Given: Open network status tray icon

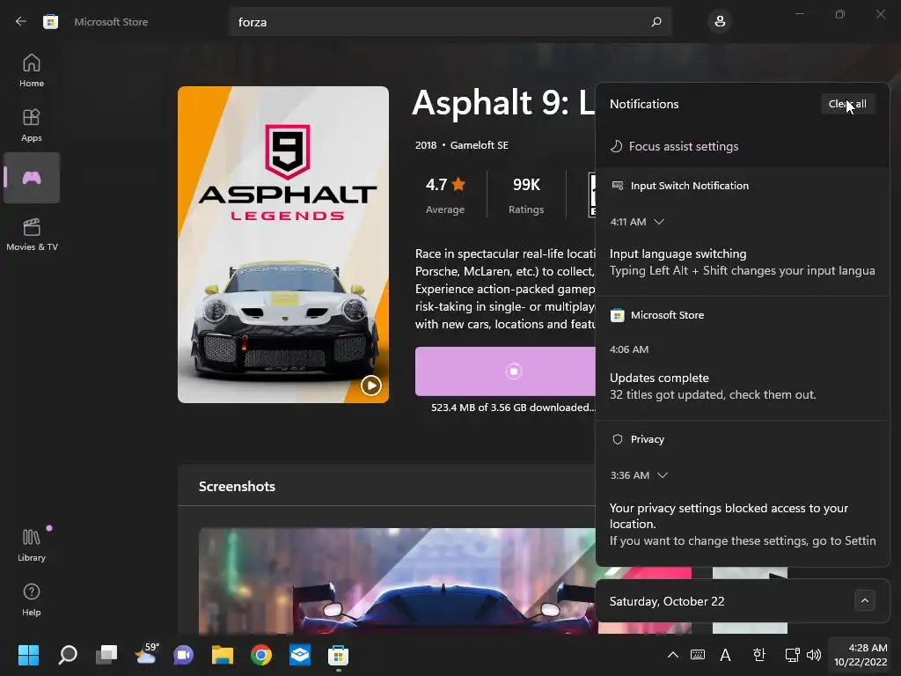Looking at the screenshot, I should (x=793, y=655).
